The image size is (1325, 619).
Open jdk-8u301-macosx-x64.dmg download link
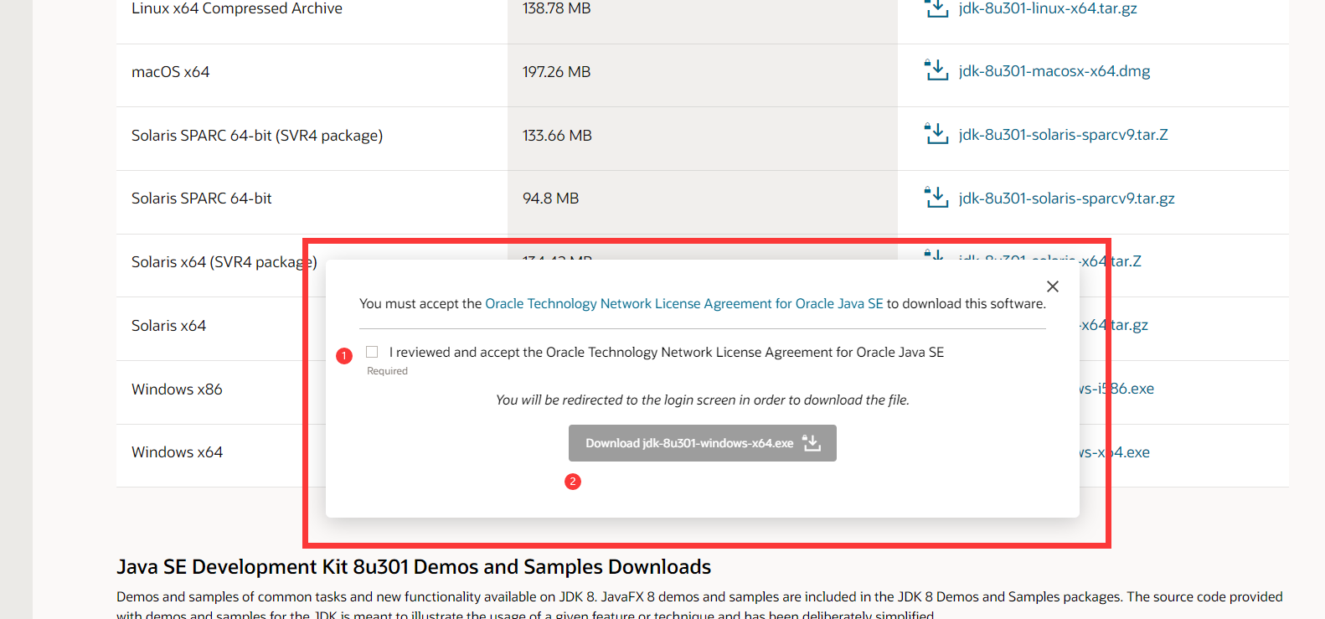tap(1054, 71)
